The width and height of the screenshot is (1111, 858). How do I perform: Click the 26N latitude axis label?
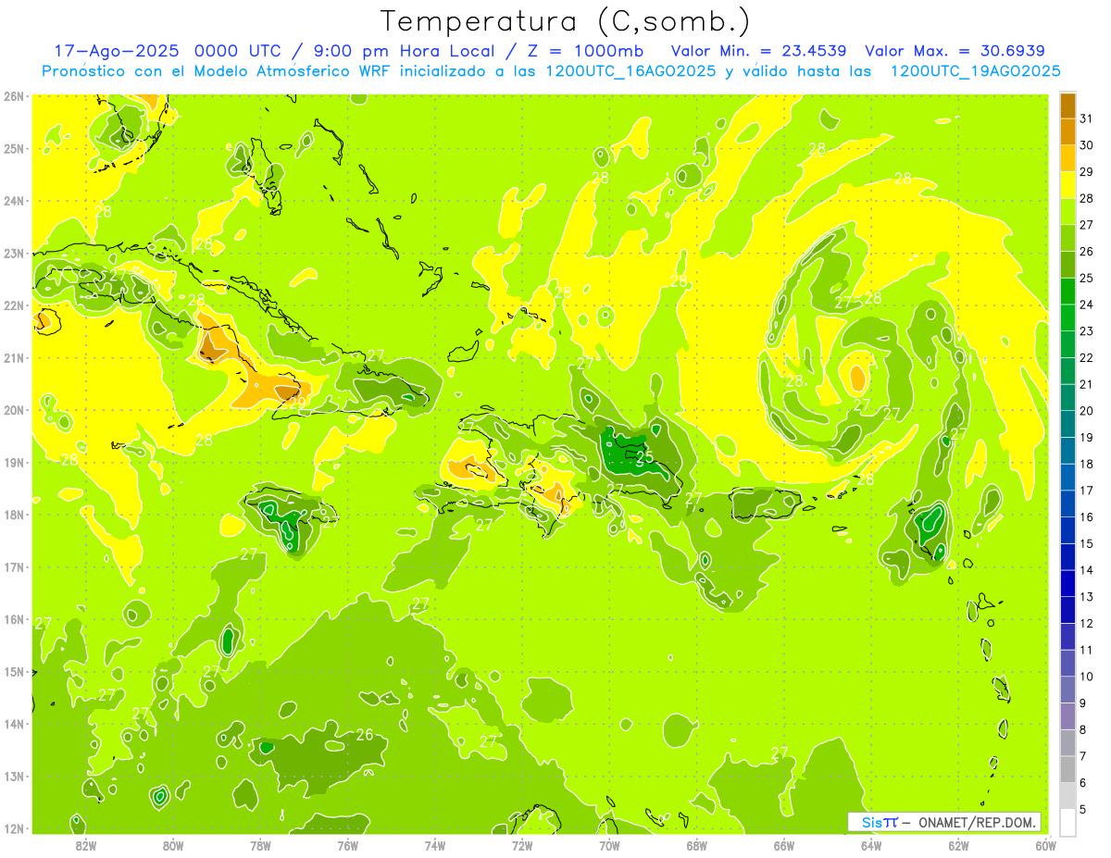pyautogui.click(x=14, y=96)
